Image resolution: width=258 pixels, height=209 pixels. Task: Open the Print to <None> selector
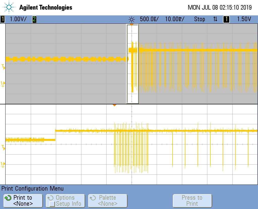[23, 201]
